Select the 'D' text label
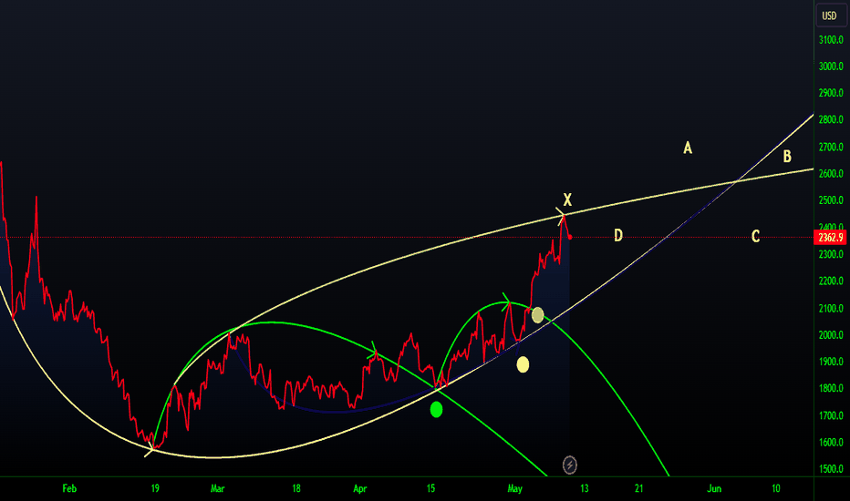This screenshot has width=850, height=501. [x=618, y=236]
